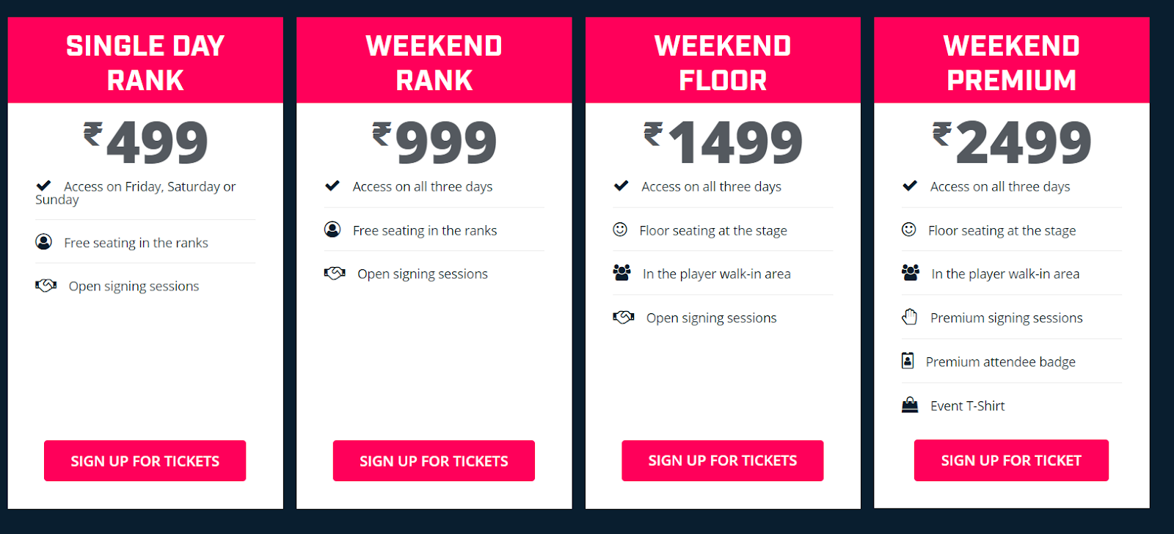Click the smiley icon in Weekend Floor card
The width and height of the screenshot is (1174, 534).
(x=620, y=230)
